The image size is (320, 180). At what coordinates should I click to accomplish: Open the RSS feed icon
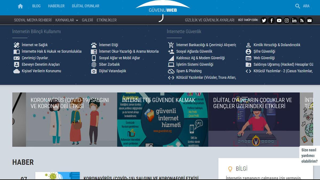pyautogui.click(x=302, y=20)
